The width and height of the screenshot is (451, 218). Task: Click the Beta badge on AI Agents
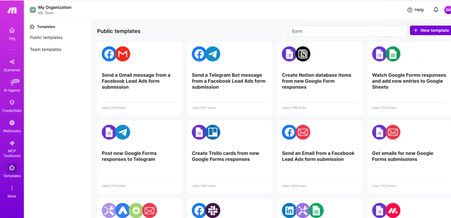tap(16, 81)
